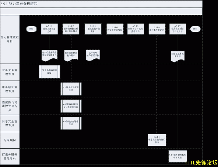
Task: Click the 专家顾问 swimlane header
Action: 10,140
